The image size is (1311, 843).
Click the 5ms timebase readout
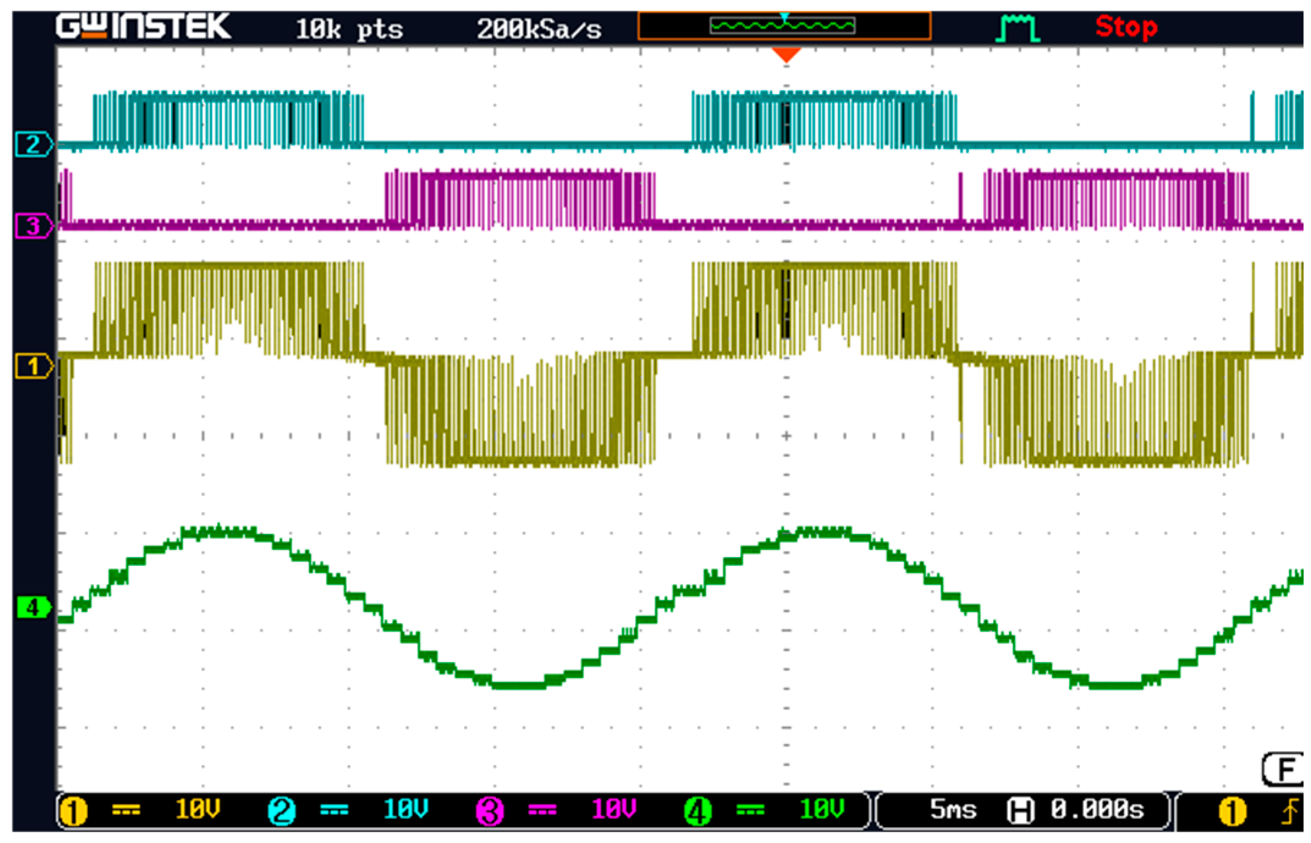(x=953, y=810)
